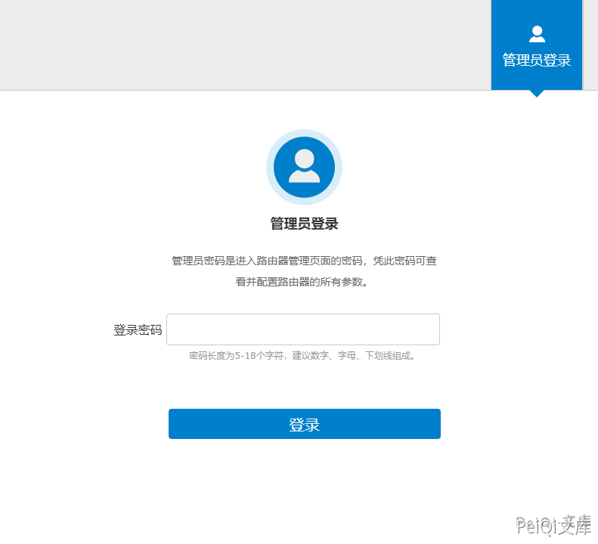Click the empty gray header bar
This screenshot has width=598, height=544.
242,45
